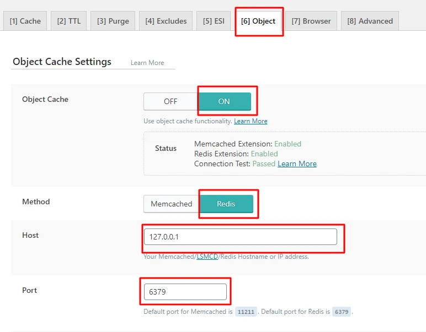
Task: Open Learn More link after object cache functionality
Action: (x=251, y=121)
